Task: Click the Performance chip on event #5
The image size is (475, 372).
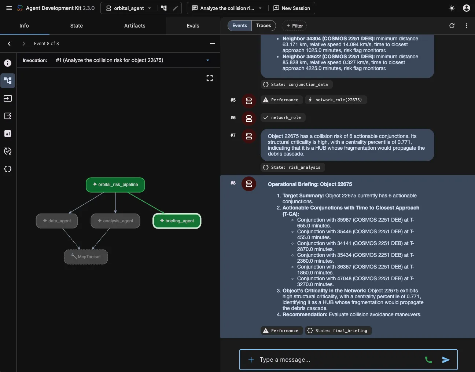Action: pyautogui.click(x=282, y=100)
